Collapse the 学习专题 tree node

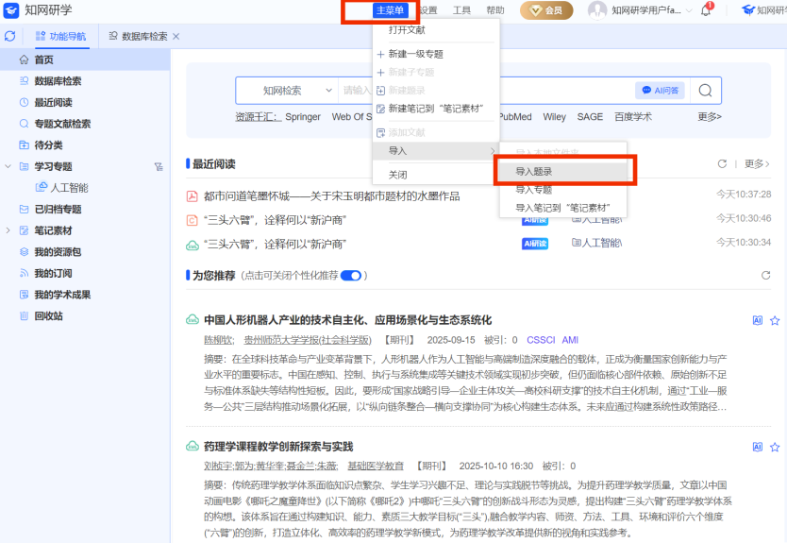8,166
